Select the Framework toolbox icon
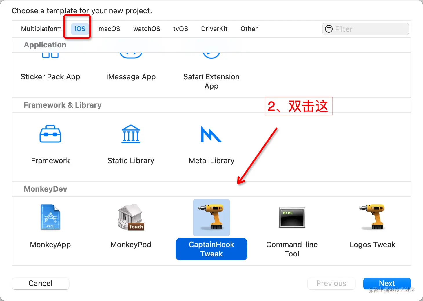 [x=50, y=134]
